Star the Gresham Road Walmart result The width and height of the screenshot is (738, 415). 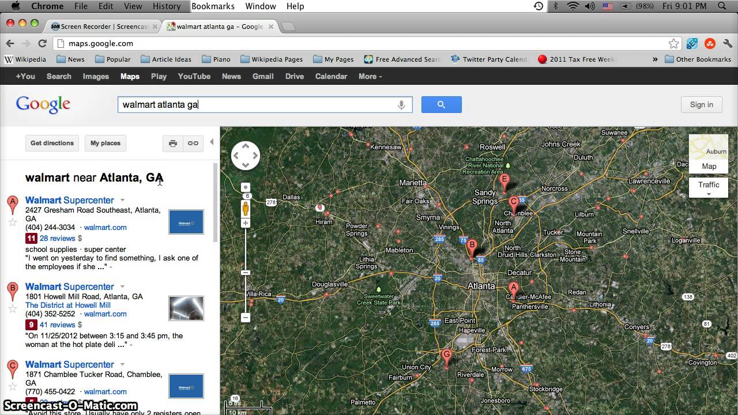click(12, 222)
